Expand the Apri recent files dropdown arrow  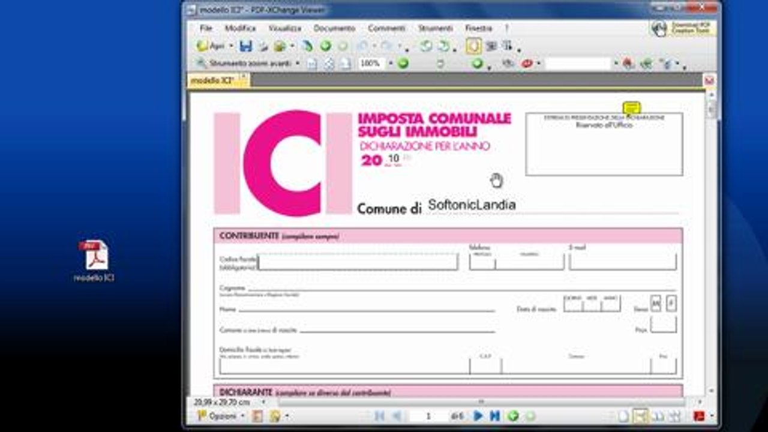[230, 46]
